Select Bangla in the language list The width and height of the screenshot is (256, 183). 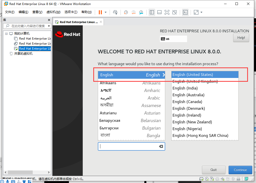coord(132,135)
